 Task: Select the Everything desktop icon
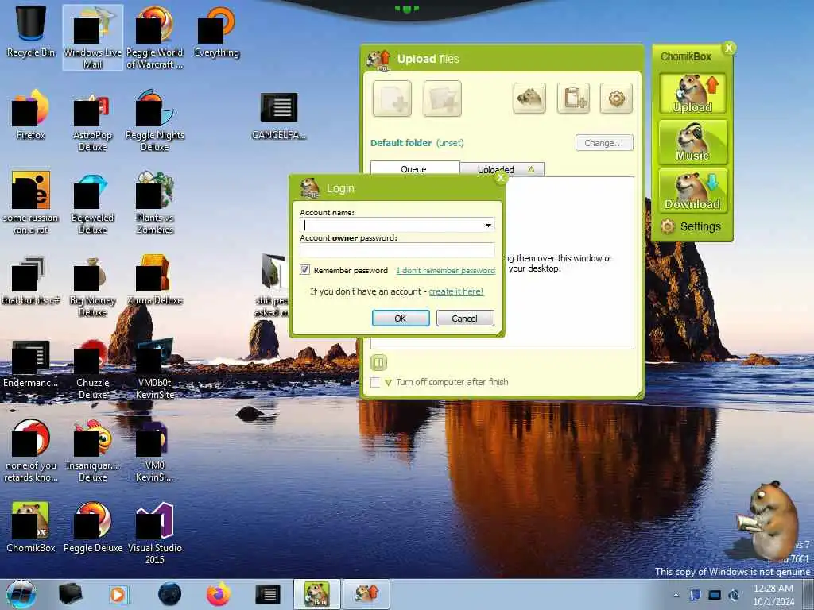pyautogui.click(x=216, y=32)
